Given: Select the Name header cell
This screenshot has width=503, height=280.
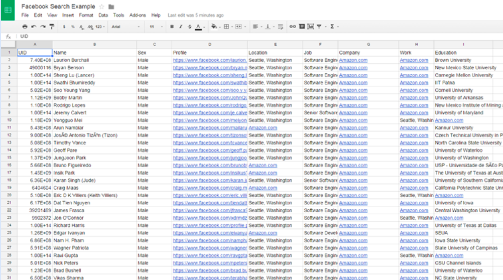Looking at the screenshot, I should (x=94, y=53).
